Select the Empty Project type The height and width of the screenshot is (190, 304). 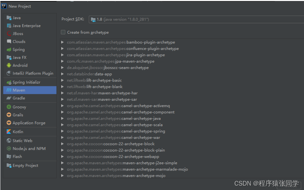(x=30, y=165)
